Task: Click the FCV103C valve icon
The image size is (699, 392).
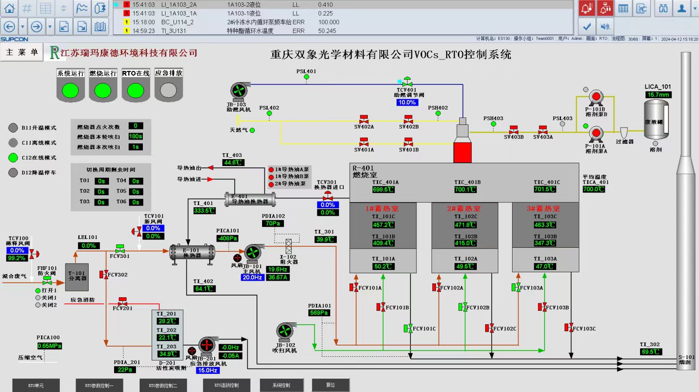Action: (569, 328)
